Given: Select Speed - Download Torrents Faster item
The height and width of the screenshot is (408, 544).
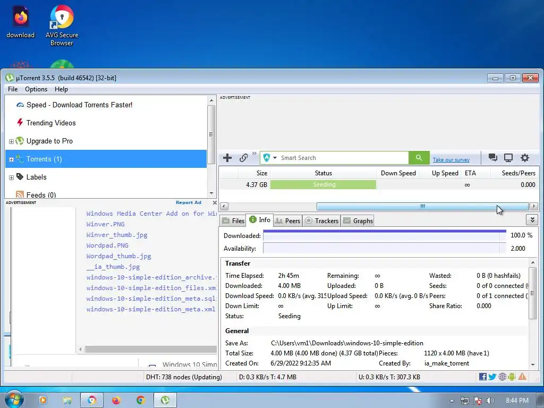Looking at the screenshot, I should coord(79,105).
